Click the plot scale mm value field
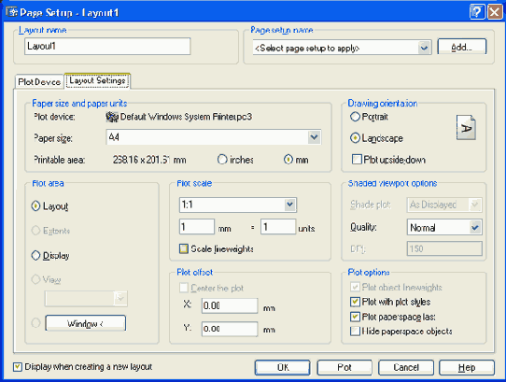 click(x=197, y=227)
